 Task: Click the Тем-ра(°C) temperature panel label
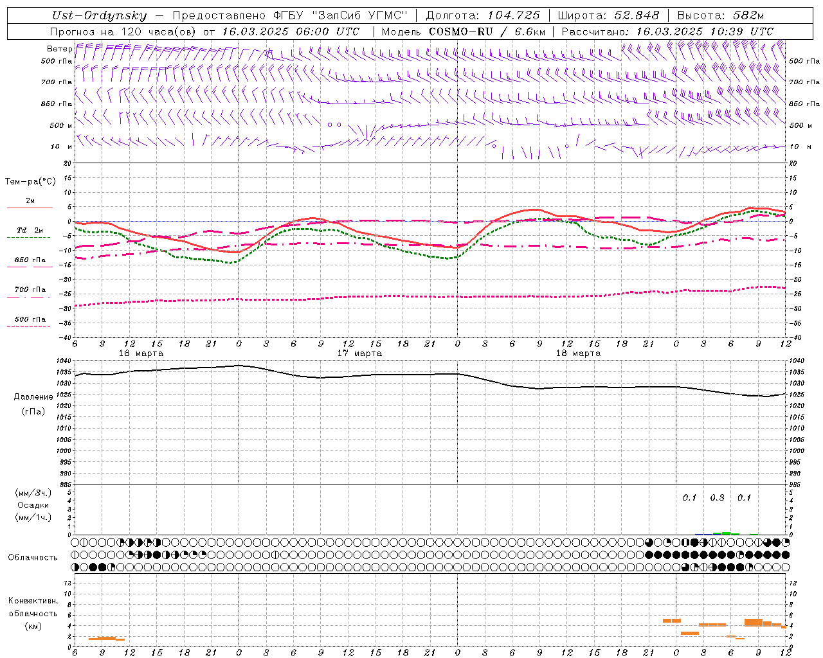[x=30, y=181]
